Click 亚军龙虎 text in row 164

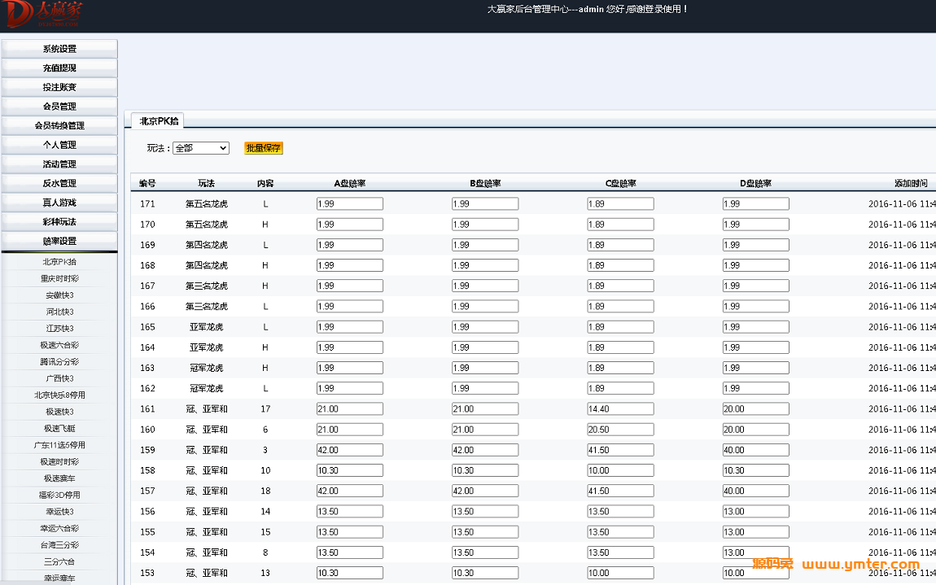pos(207,347)
